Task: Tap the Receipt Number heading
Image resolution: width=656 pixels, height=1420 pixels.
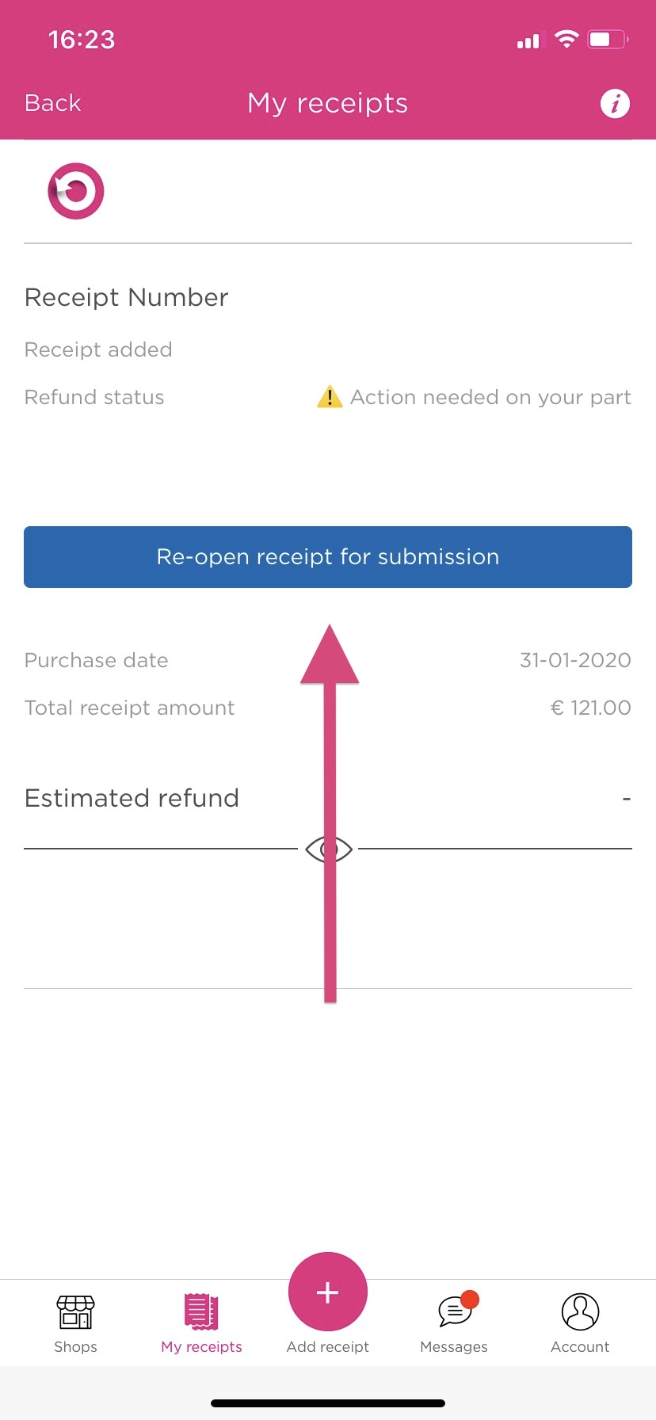Action: point(127,297)
